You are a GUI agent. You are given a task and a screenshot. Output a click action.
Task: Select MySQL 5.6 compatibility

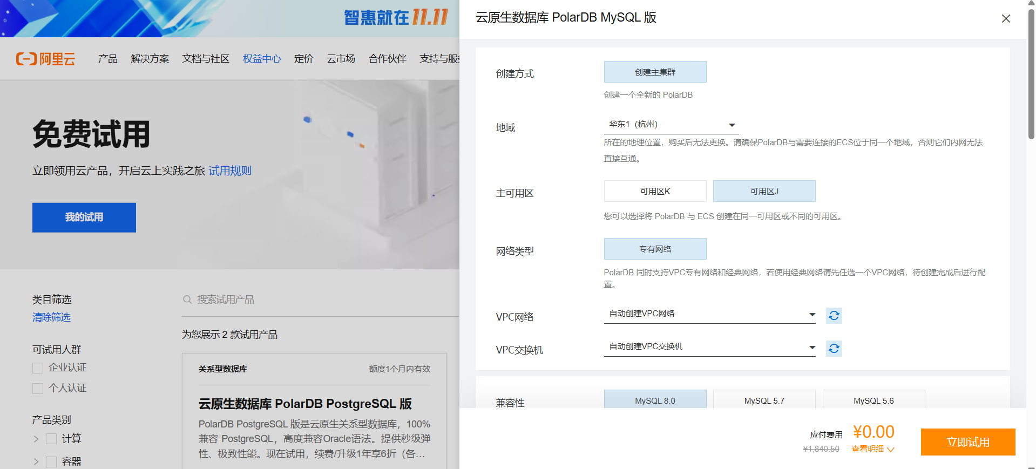click(874, 399)
